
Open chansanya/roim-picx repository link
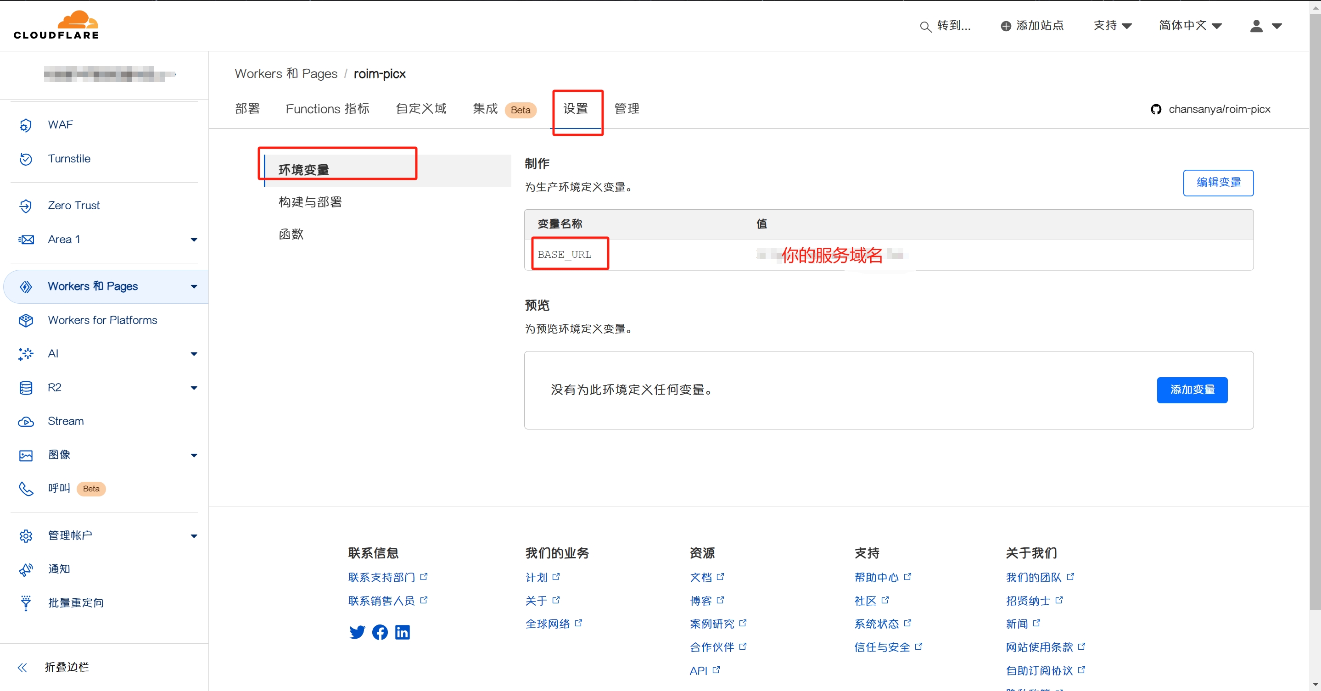click(1219, 109)
